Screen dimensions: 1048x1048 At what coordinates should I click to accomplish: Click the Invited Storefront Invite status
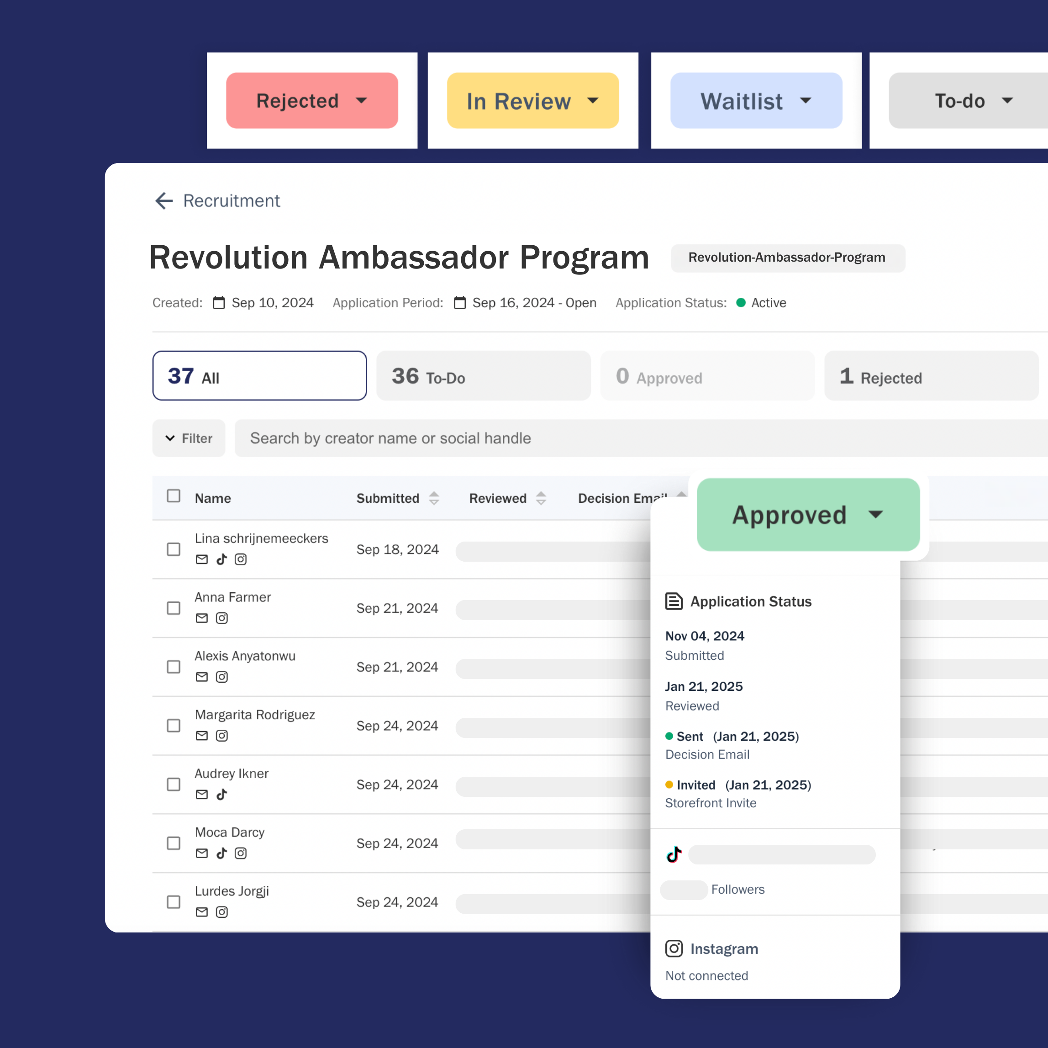pyautogui.click(x=738, y=785)
